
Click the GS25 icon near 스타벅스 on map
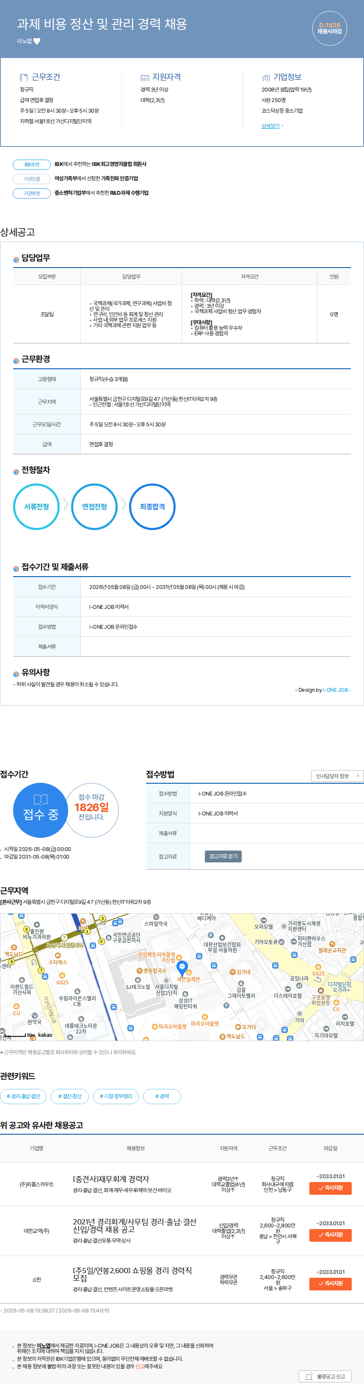click(x=62, y=975)
